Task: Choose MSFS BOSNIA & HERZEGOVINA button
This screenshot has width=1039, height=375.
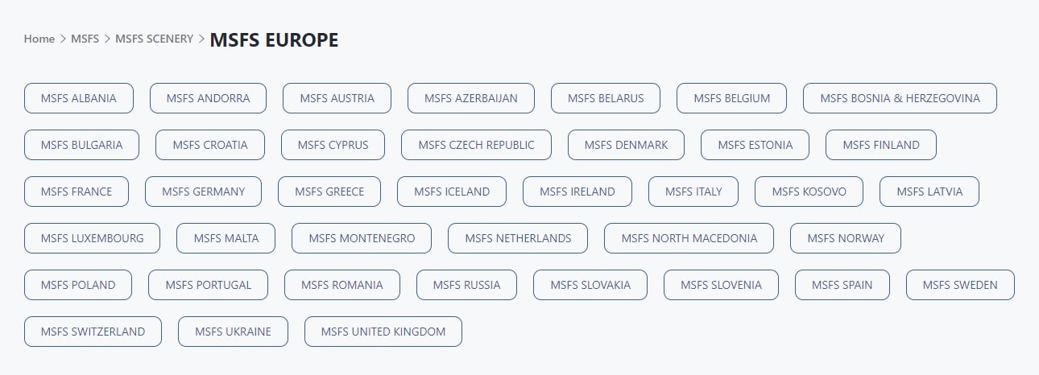Action: (x=900, y=98)
